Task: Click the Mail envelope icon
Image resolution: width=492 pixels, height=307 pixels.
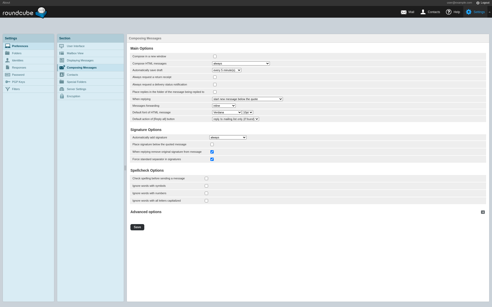Action: (x=404, y=12)
